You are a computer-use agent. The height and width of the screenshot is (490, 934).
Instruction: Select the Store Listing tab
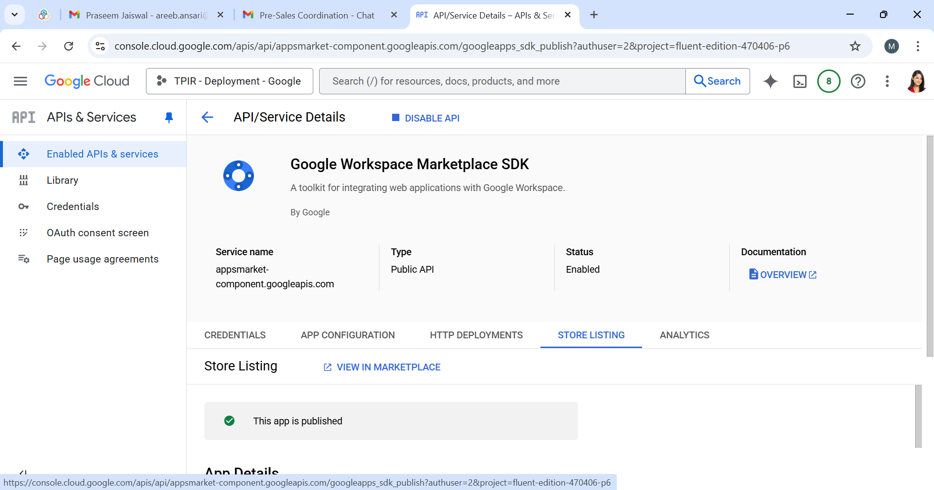[x=591, y=335]
